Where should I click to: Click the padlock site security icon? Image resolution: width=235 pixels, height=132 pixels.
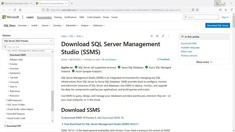(x=47, y=10)
